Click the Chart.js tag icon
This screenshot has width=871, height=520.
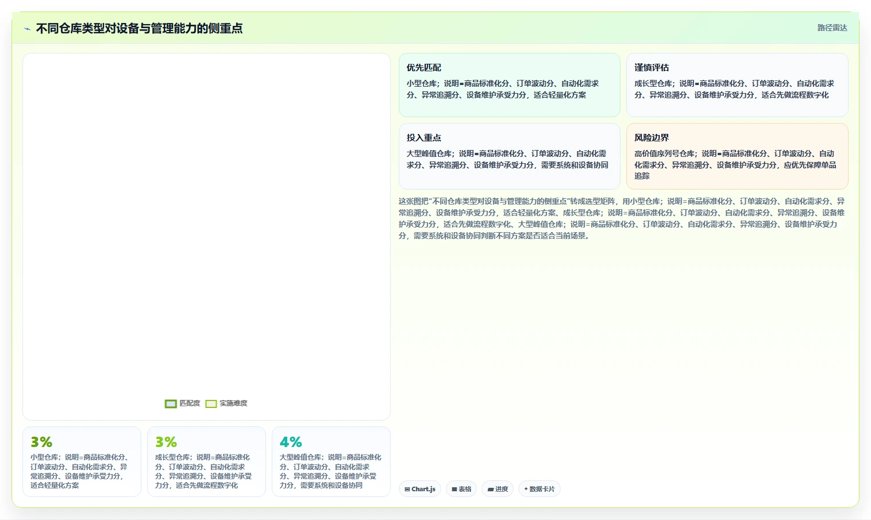(407, 490)
